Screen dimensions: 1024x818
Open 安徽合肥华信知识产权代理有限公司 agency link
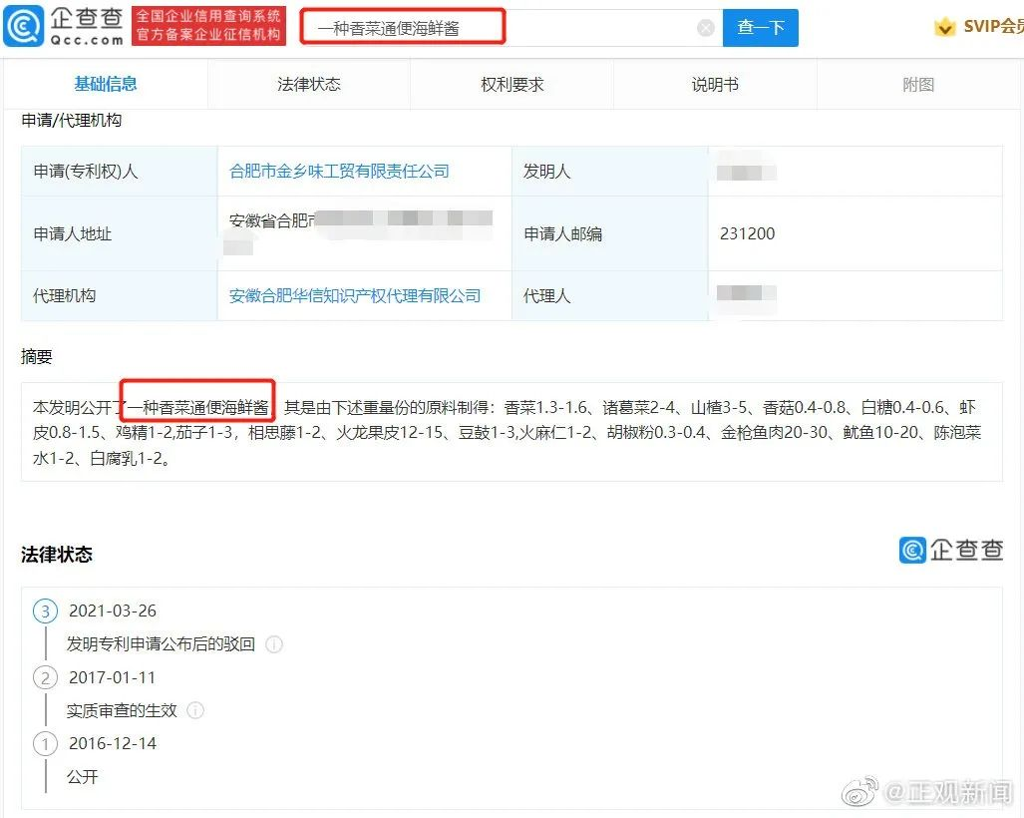tap(355, 296)
